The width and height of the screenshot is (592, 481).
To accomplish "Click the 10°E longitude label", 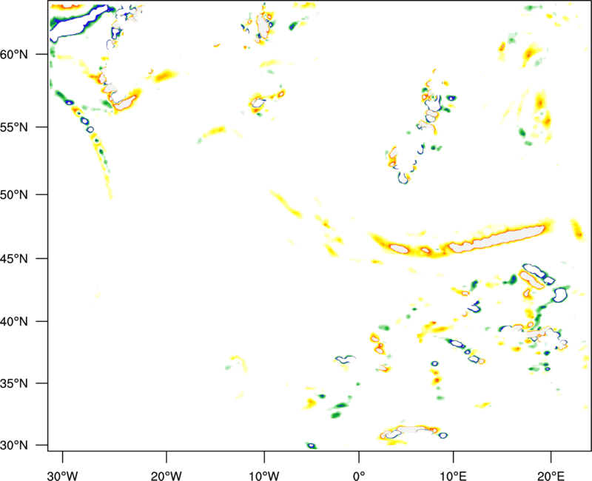I will 453,476.
